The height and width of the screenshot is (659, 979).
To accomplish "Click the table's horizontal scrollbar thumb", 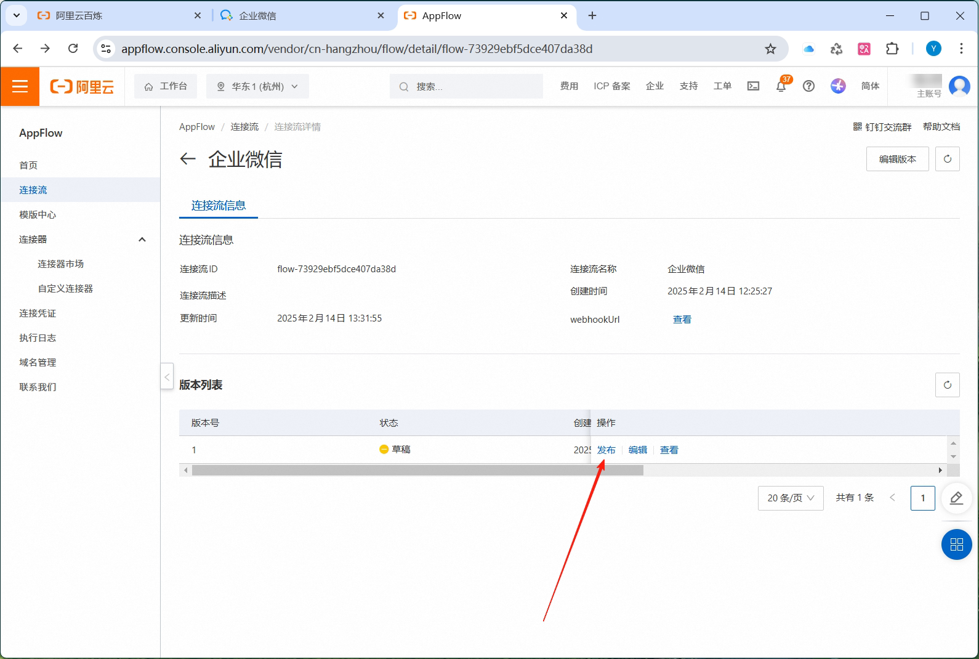I will point(417,471).
